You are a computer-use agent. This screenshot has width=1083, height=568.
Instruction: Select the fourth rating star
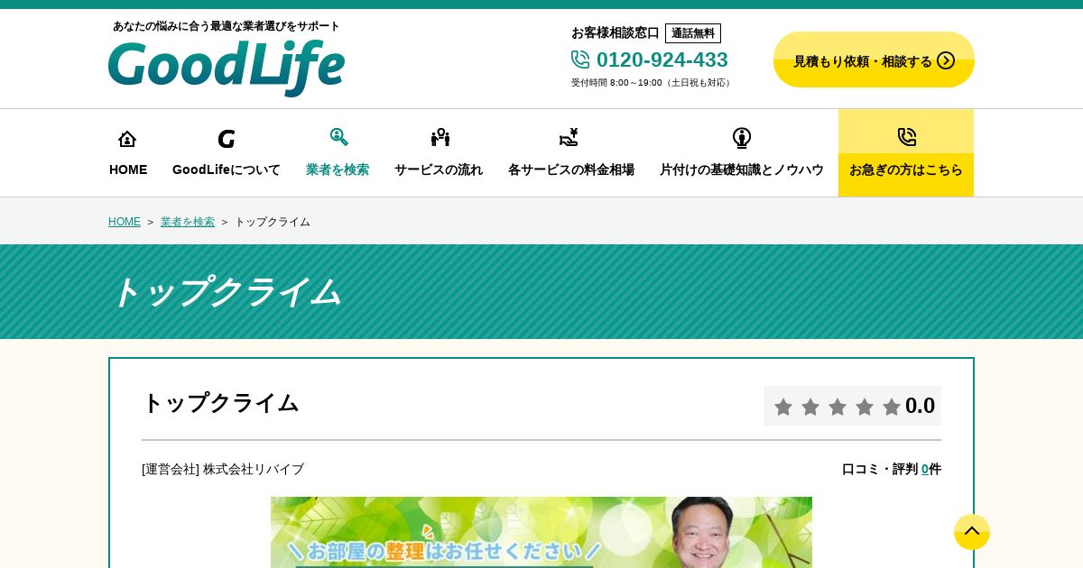coord(865,407)
